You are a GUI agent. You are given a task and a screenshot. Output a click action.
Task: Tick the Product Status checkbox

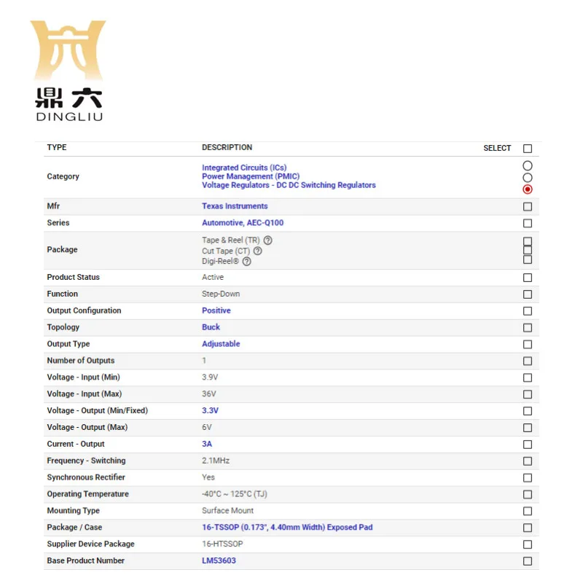pyautogui.click(x=527, y=278)
